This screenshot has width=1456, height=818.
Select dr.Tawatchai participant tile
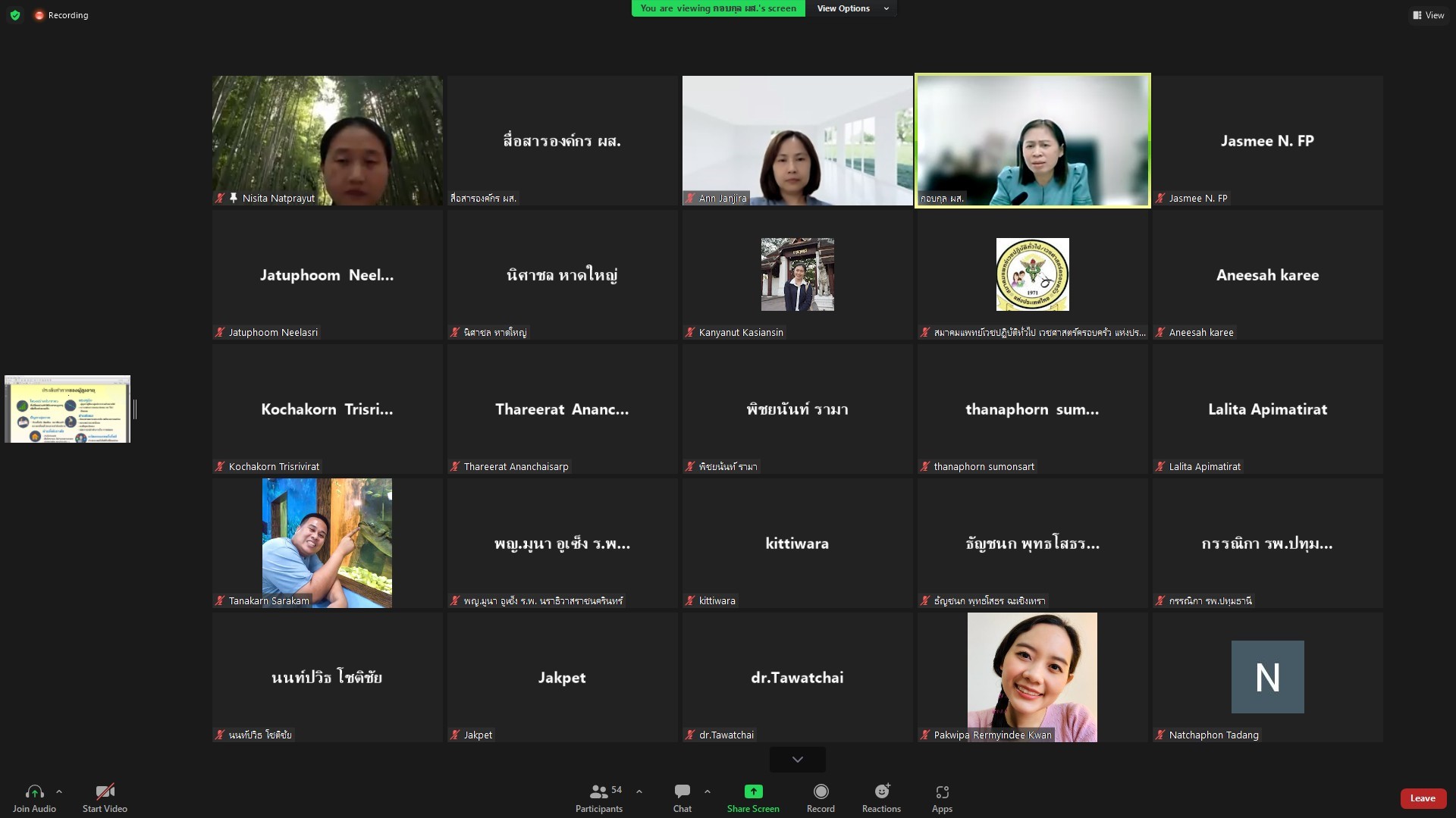(798, 677)
